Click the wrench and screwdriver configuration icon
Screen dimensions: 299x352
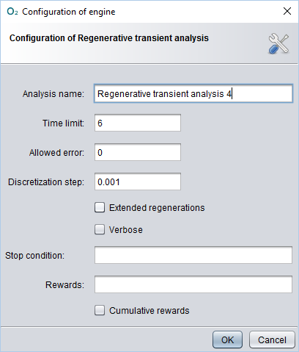[x=278, y=43]
